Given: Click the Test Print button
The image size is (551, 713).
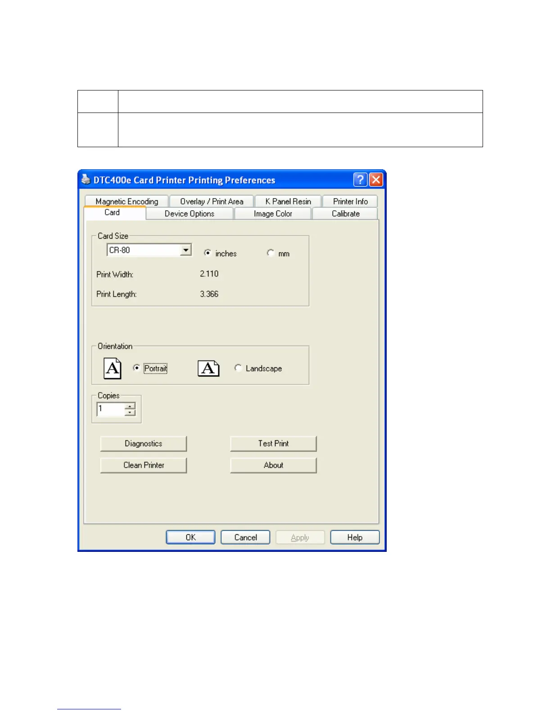Looking at the screenshot, I should point(273,443).
